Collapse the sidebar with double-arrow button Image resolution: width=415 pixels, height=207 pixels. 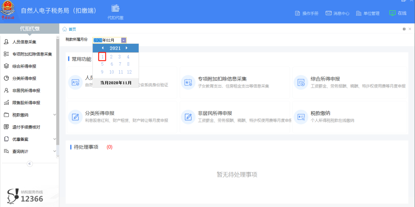pos(30,164)
